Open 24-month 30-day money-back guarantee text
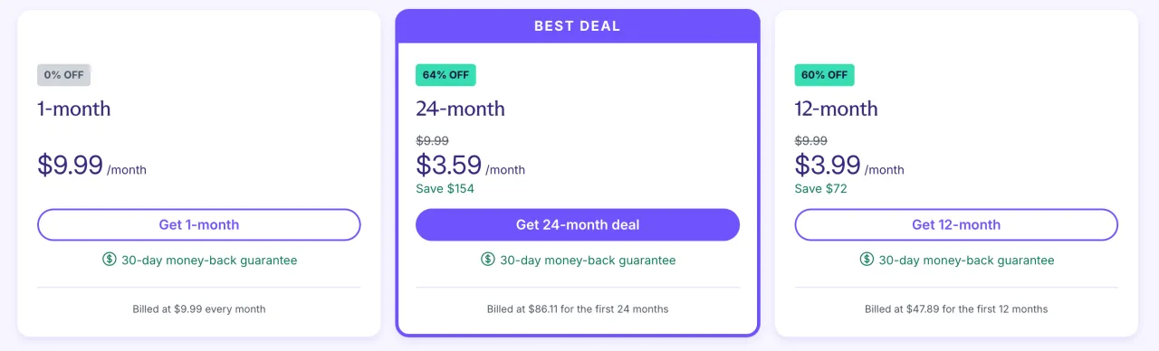The image size is (1159, 351). (588, 261)
